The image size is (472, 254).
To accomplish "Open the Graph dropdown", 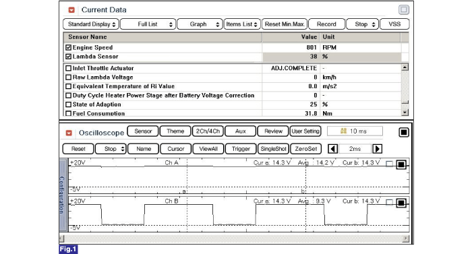I will point(200,24).
